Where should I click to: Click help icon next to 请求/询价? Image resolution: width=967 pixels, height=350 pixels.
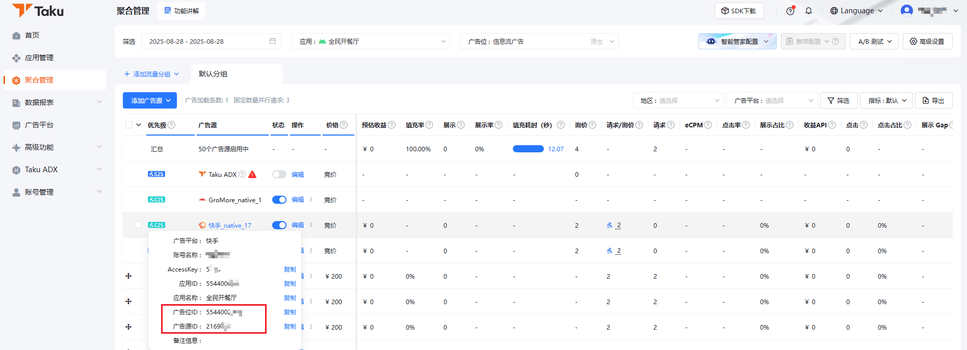[x=639, y=125]
